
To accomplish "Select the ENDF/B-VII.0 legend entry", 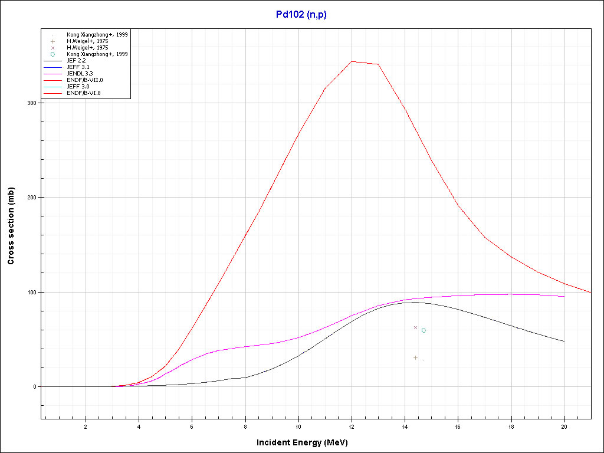I will (x=85, y=80).
